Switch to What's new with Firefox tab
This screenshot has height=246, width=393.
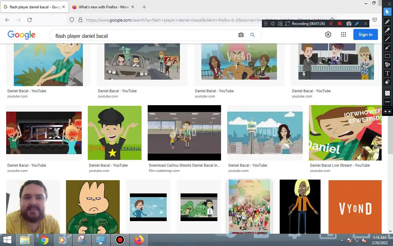pos(104,7)
